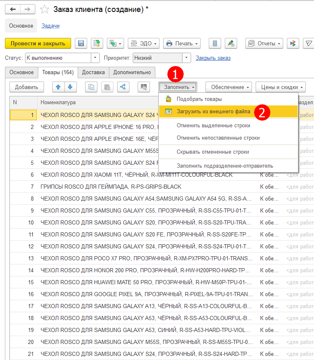This screenshot has height=360, width=314.
Task: Choose Загрузить из внешнего файла
Action: click(x=228, y=112)
